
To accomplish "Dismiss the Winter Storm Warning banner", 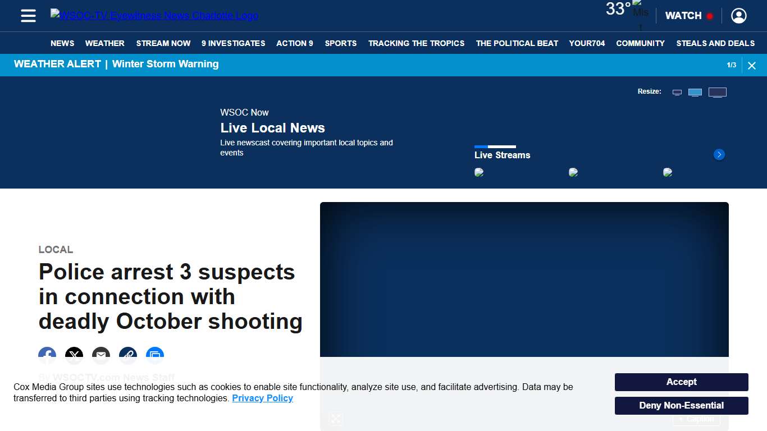I will point(752,65).
